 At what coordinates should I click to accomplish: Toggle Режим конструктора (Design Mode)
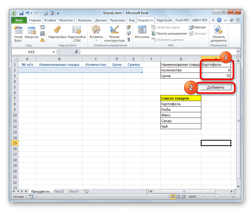click(x=115, y=32)
